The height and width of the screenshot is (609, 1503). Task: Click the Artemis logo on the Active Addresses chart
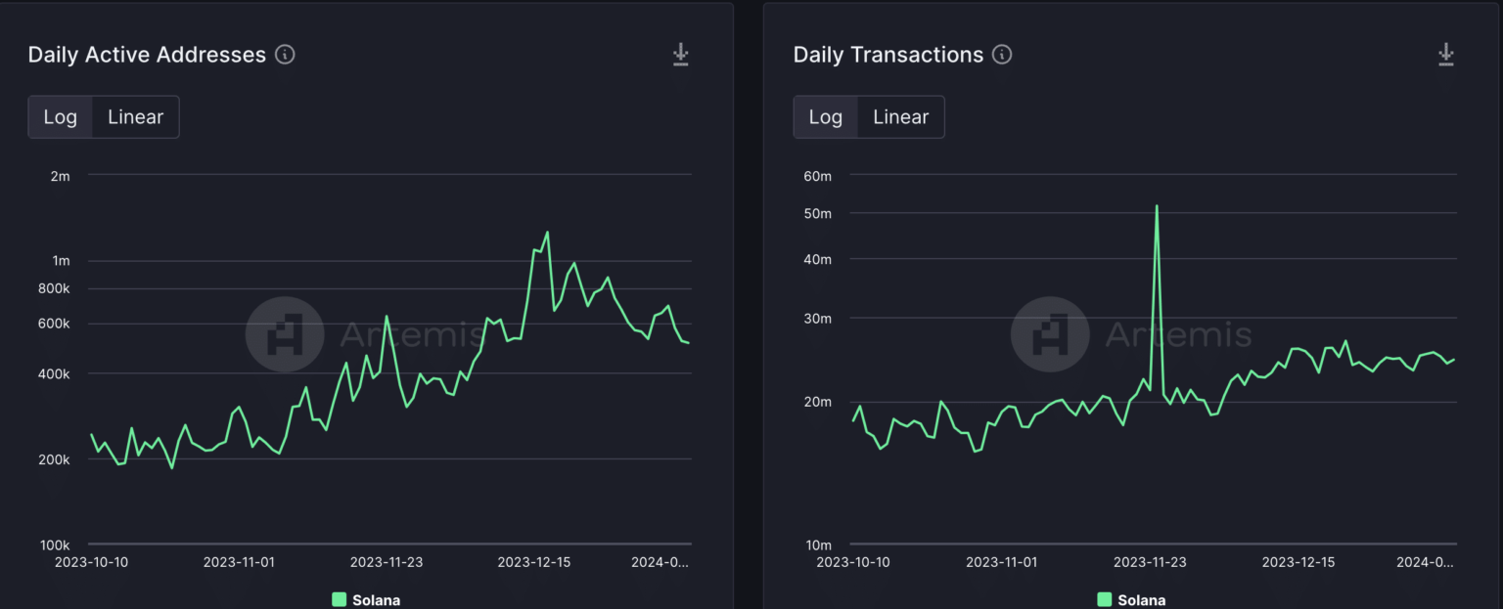[x=285, y=334]
